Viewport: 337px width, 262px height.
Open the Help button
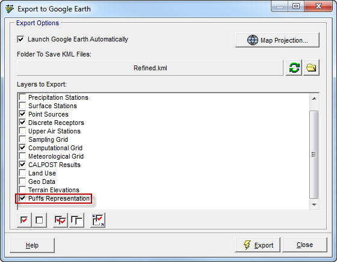[32, 245]
